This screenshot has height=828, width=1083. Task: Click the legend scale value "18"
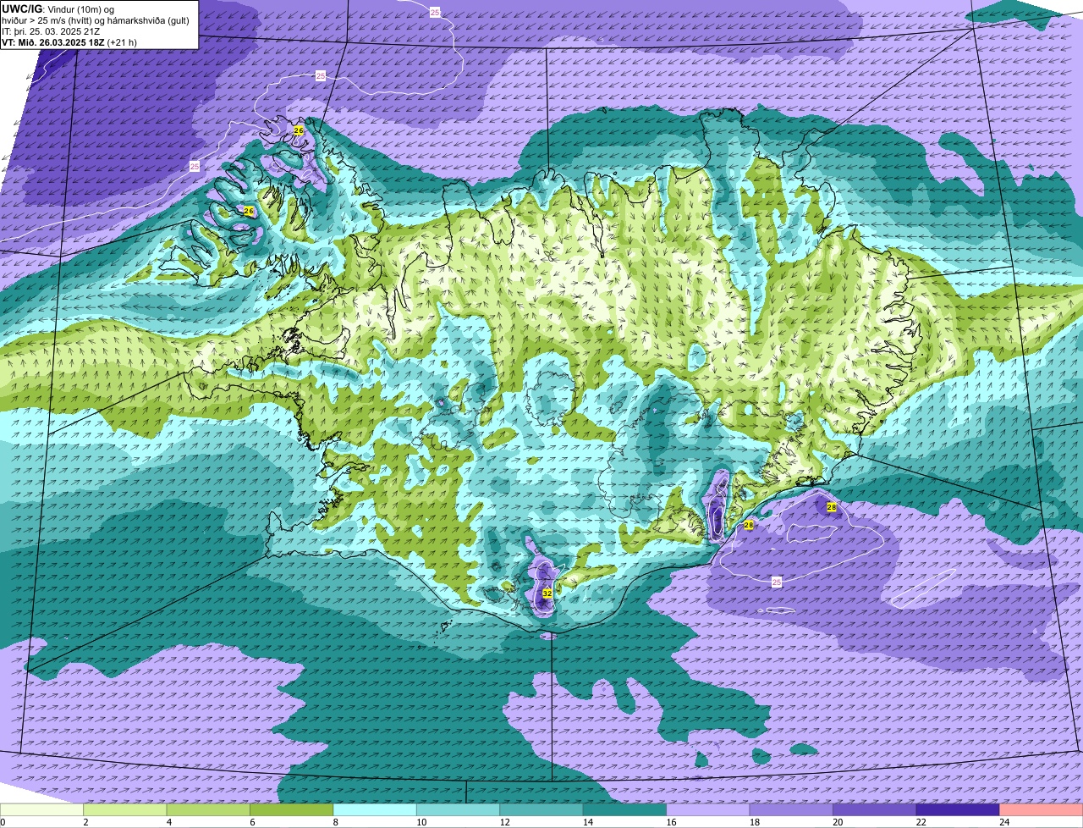coord(755,821)
